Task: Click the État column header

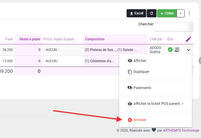Action: [170, 39]
